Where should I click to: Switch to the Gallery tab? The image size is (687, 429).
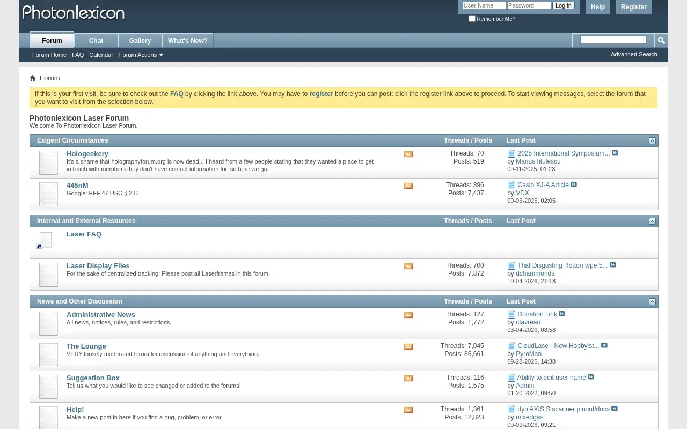140,41
